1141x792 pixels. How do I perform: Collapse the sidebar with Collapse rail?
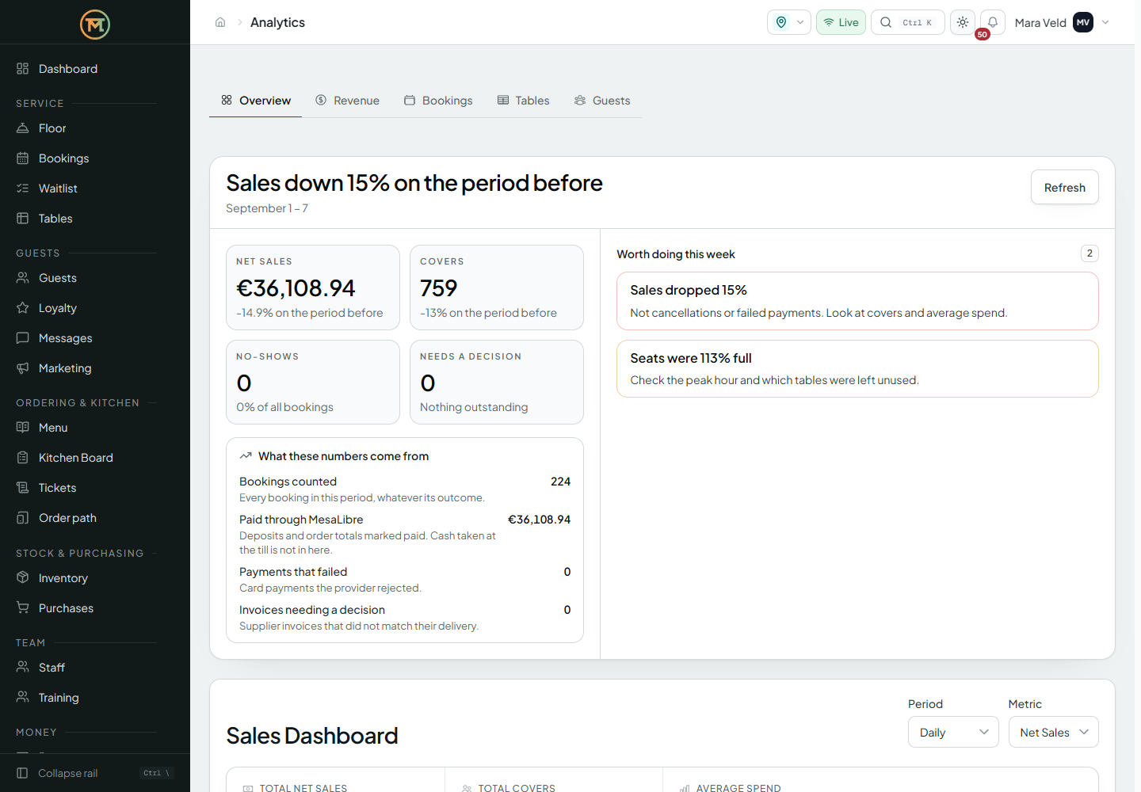(95, 773)
